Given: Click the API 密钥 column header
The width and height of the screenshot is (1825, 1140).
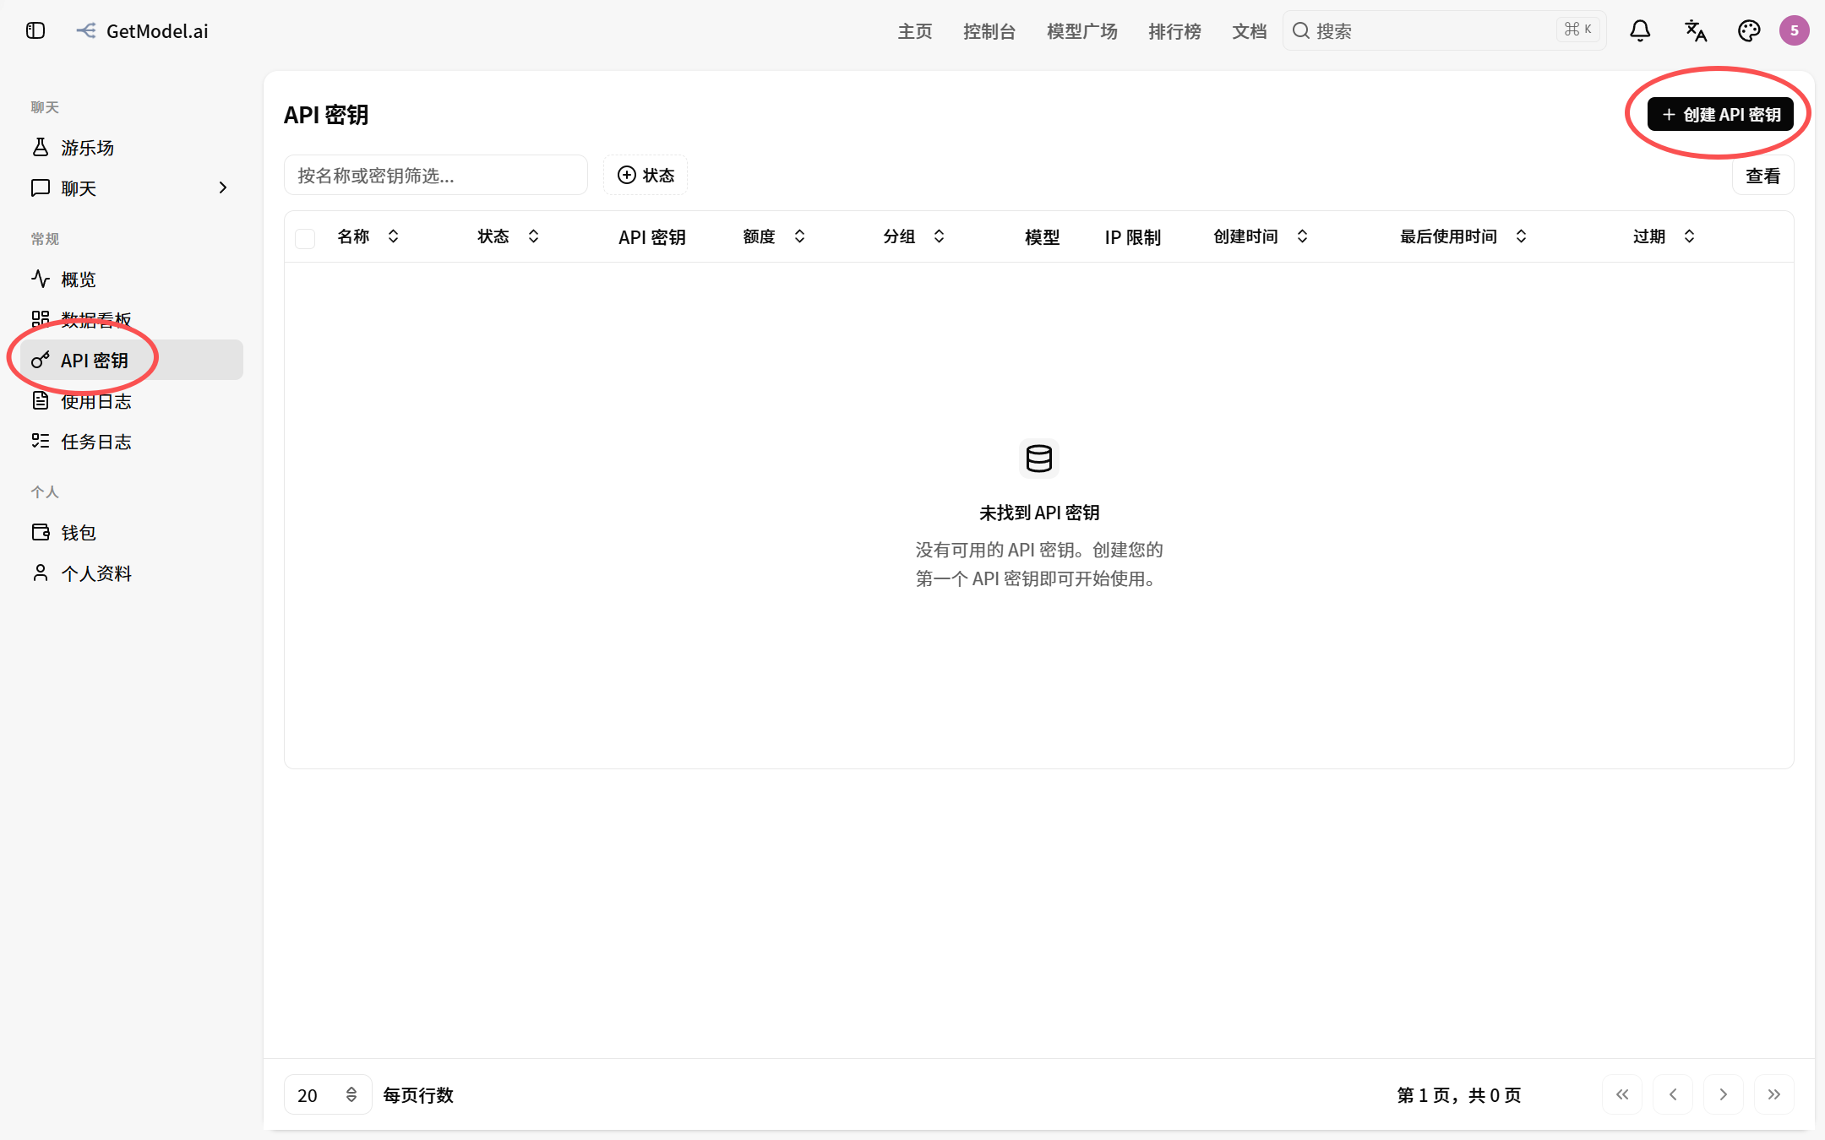Looking at the screenshot, I should (x=651, y=237).
